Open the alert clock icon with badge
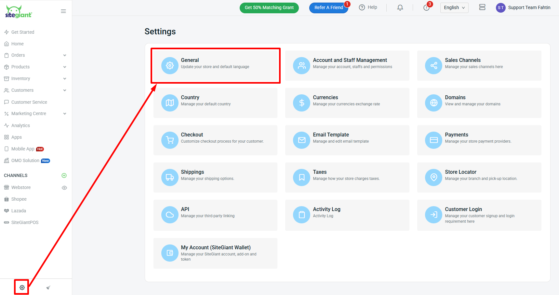559x295 pixels. tap(426, 7)
